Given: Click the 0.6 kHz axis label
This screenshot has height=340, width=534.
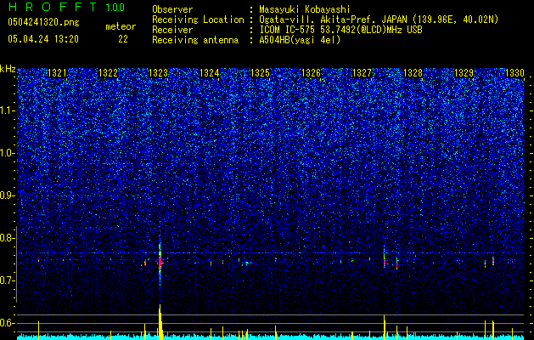Looking at the screenshot, I should tap(8, 323).
